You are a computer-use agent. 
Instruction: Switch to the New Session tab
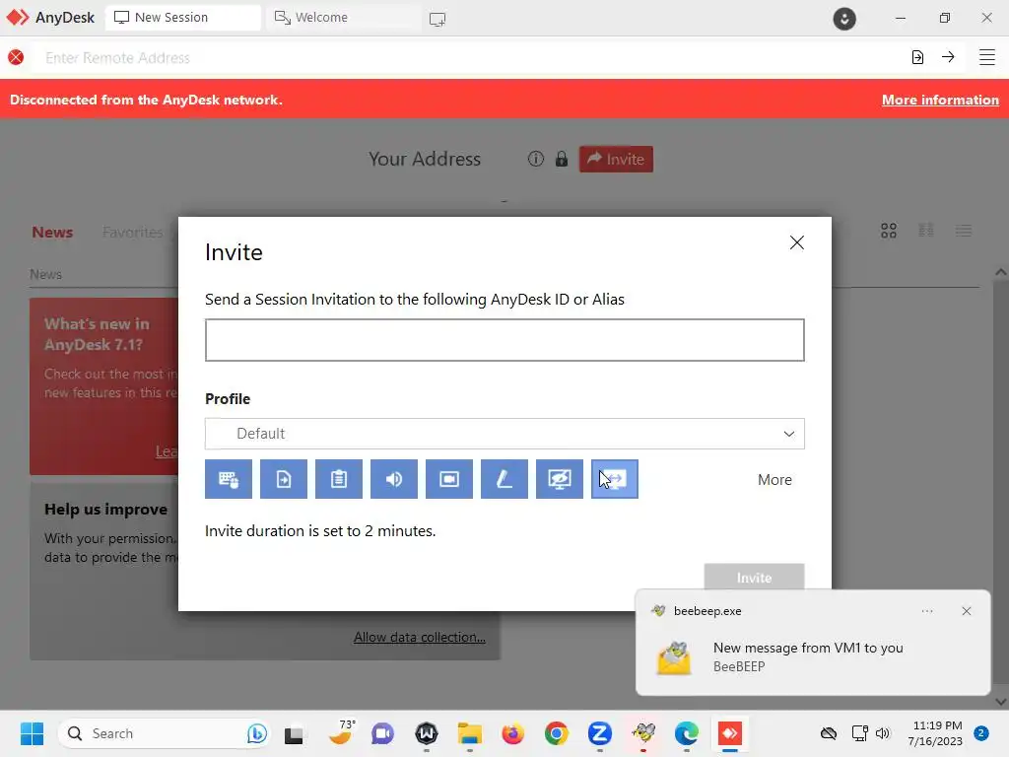point(183,18)
